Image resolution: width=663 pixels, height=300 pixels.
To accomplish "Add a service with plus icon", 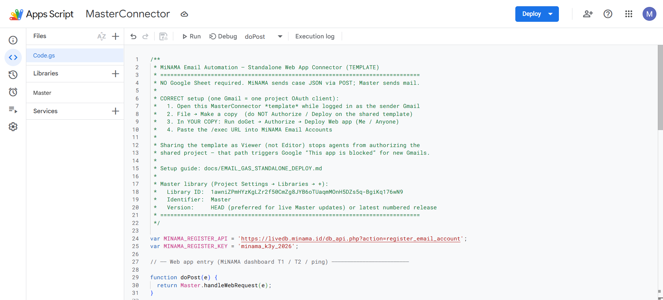I will 116,111.
